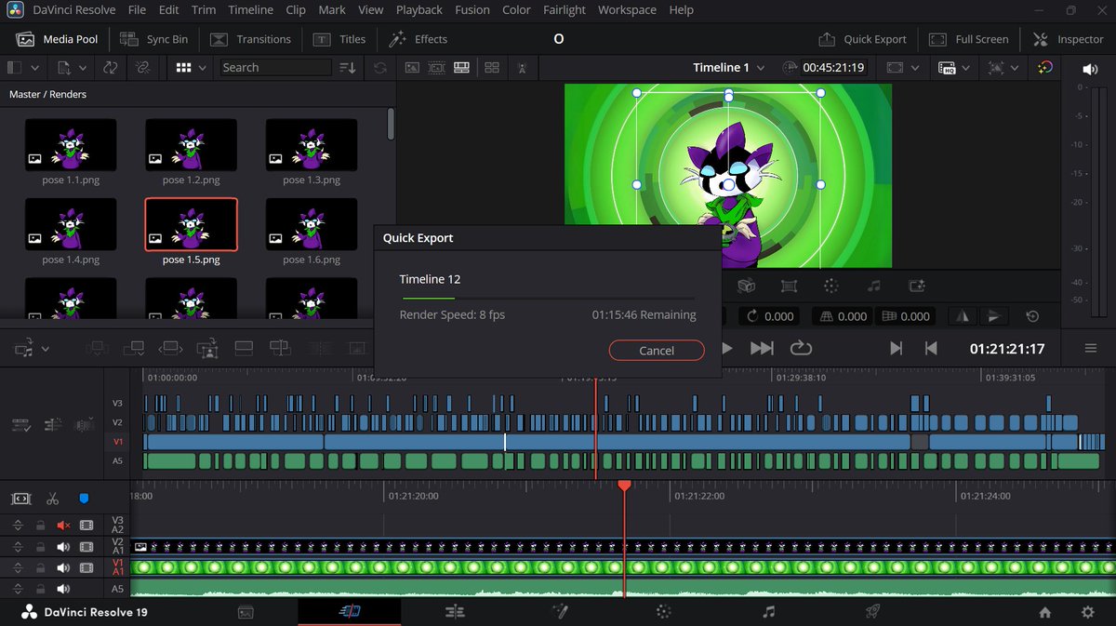Disable video on V1 A1 track
The width and height of the screenshot is (1116, 626).
tap(86, 567)
